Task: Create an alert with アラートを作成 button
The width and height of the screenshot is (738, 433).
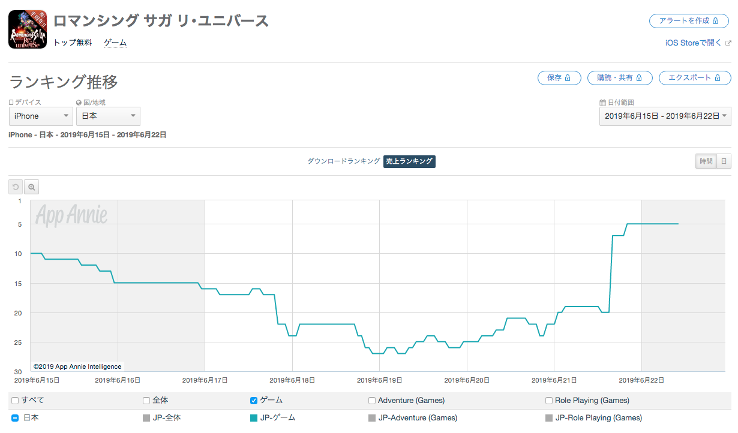Action: tap(690, 21)
